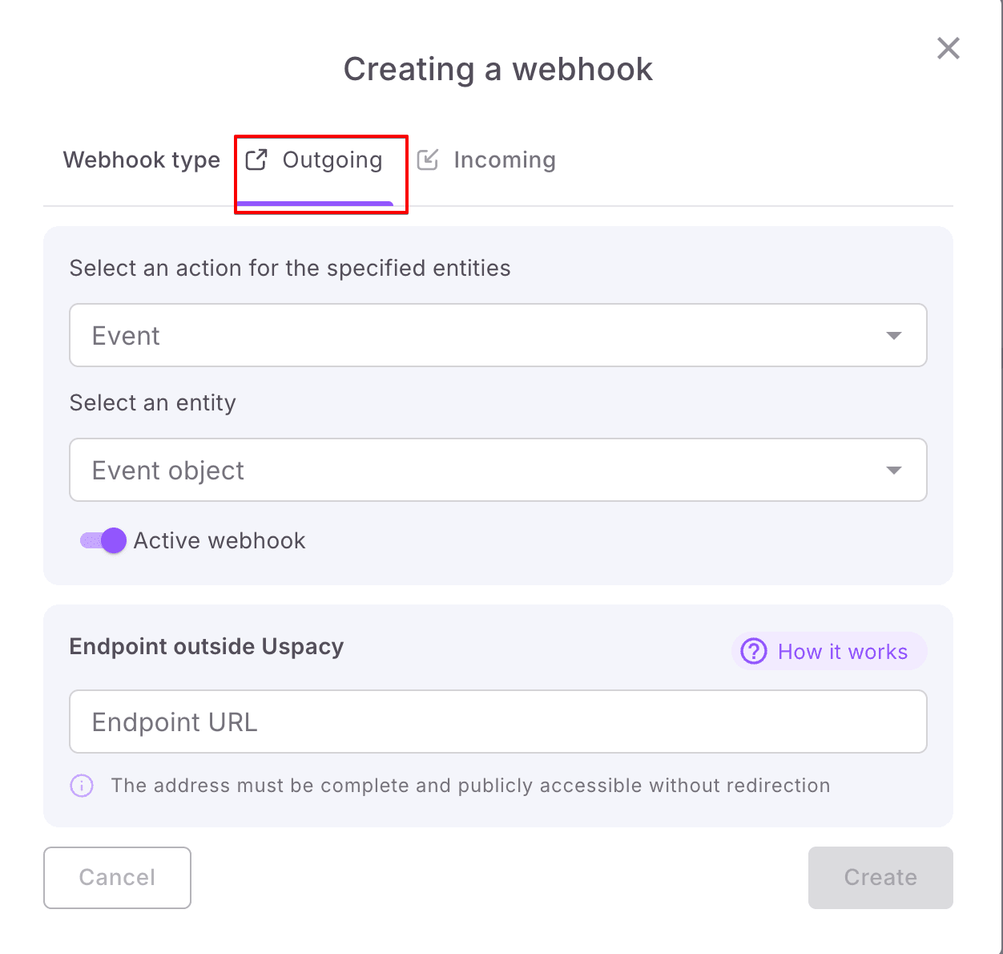Image resolution: width=1003 pixels, height=954 pixels.
Task: Open the Event object entity dropdown
Action: 481,470
